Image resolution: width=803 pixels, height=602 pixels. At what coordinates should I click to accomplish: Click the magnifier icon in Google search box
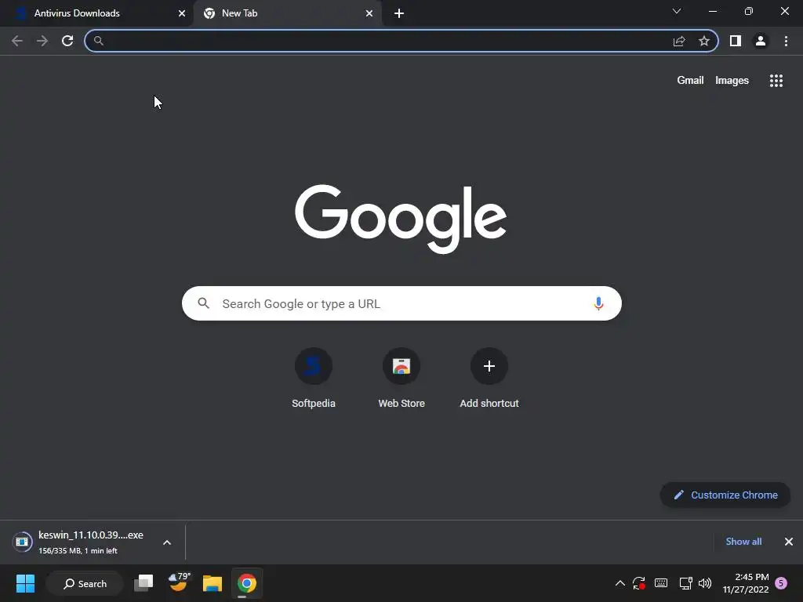click(x=204, y=303)
